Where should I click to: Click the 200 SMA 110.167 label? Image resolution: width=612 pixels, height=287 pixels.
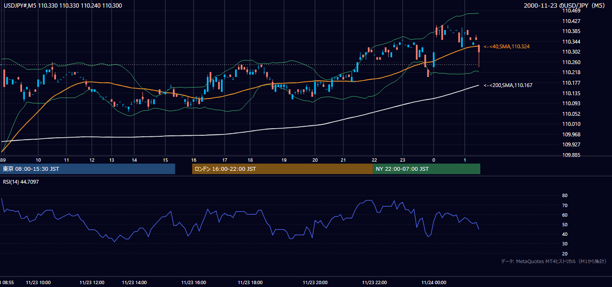pos(508,85)
